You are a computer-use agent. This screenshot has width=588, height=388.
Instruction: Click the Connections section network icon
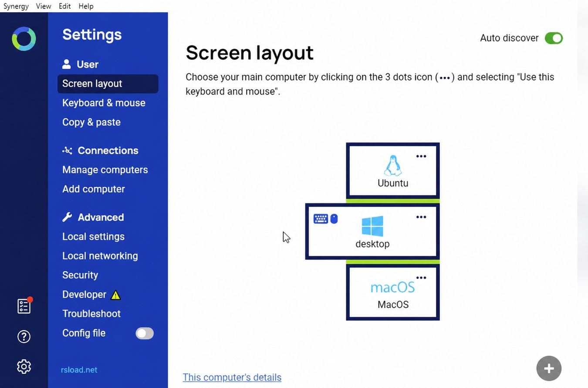67,150
